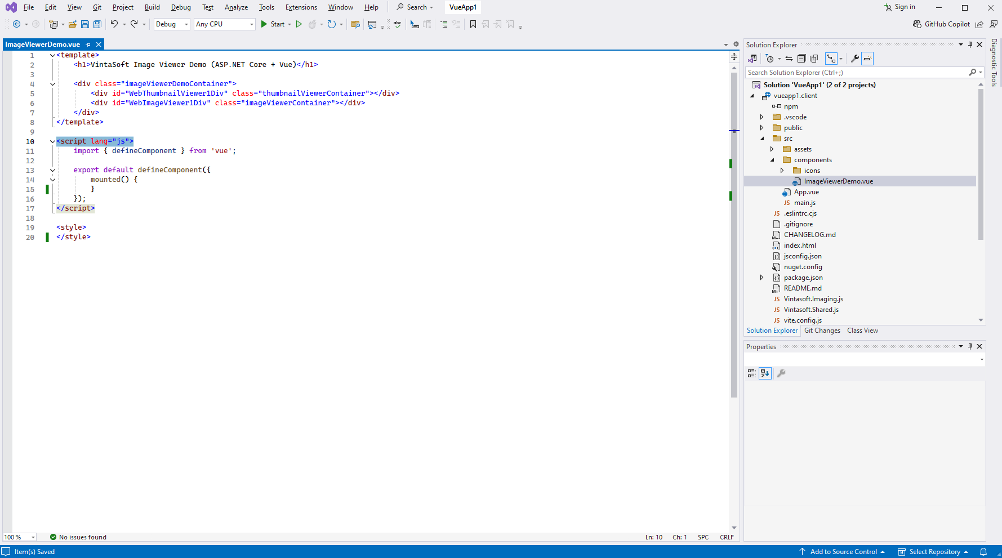This screenshot has width=1002, height=558.
Task: Collapse the template block on line 1
Action: (52, 55)
